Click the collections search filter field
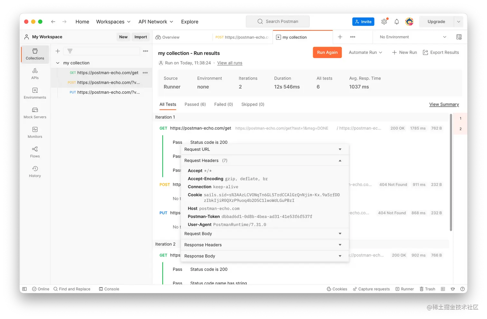 (101, 51)
